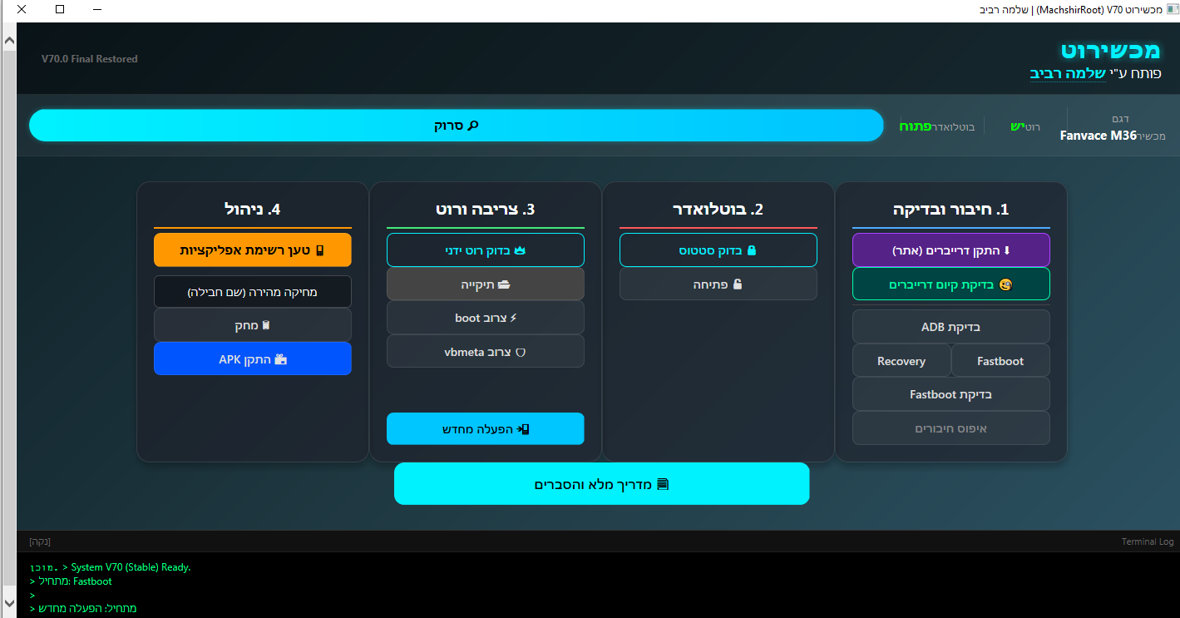Screen dimensions: 1180x618
Task: Clear the terminal log via נקה
Action: 40,541
